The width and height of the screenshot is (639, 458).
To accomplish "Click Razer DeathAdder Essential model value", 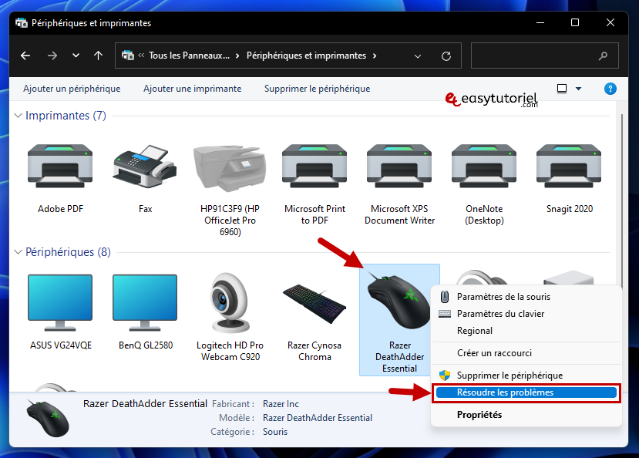I will [x=318, y=418].
